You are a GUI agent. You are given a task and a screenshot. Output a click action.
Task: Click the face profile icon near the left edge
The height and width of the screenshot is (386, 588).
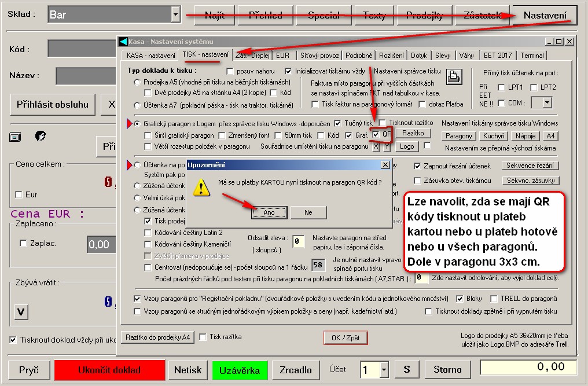(x=40, y=136)
